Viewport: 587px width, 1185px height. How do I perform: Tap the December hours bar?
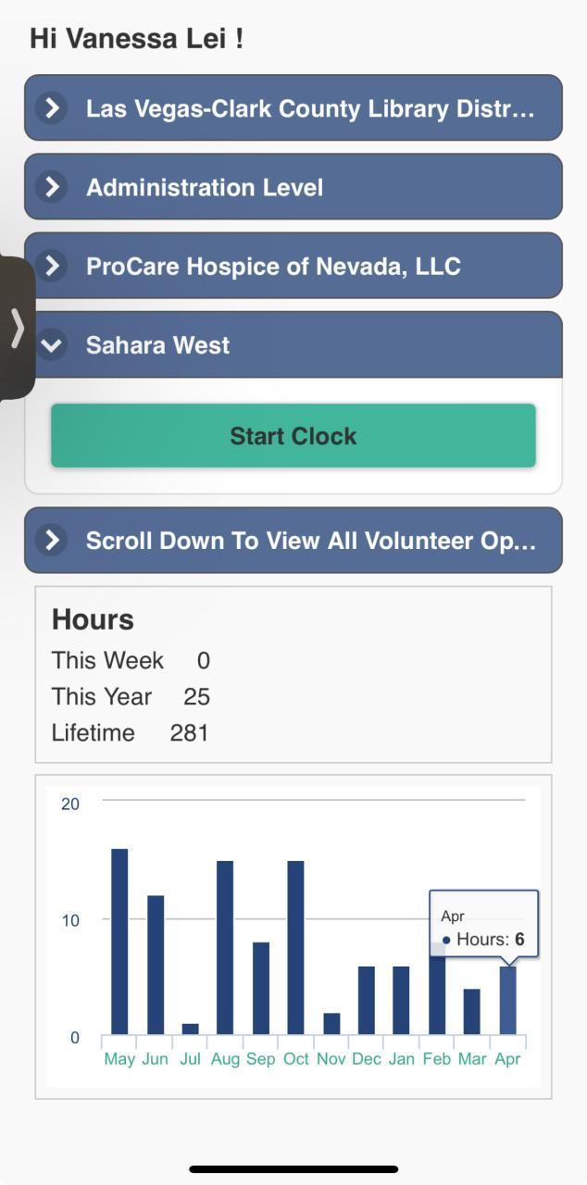pyautogui.click(x=367, y=1000)
